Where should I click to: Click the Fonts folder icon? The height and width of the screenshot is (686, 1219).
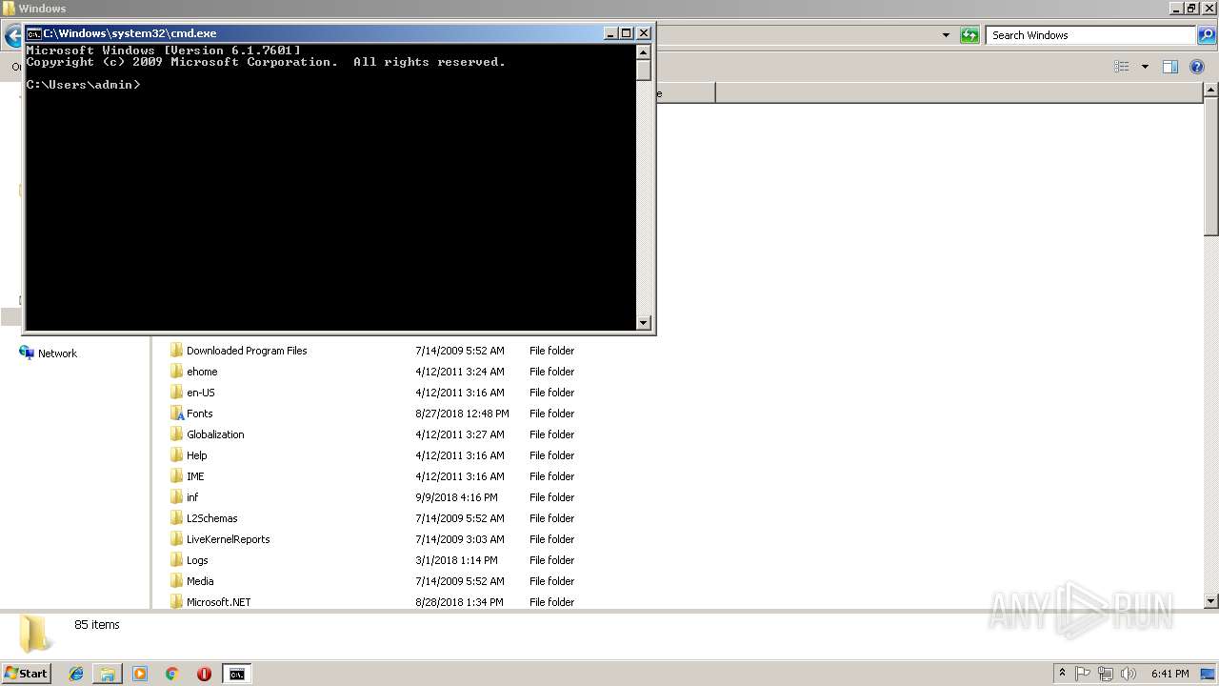[177, 414]
